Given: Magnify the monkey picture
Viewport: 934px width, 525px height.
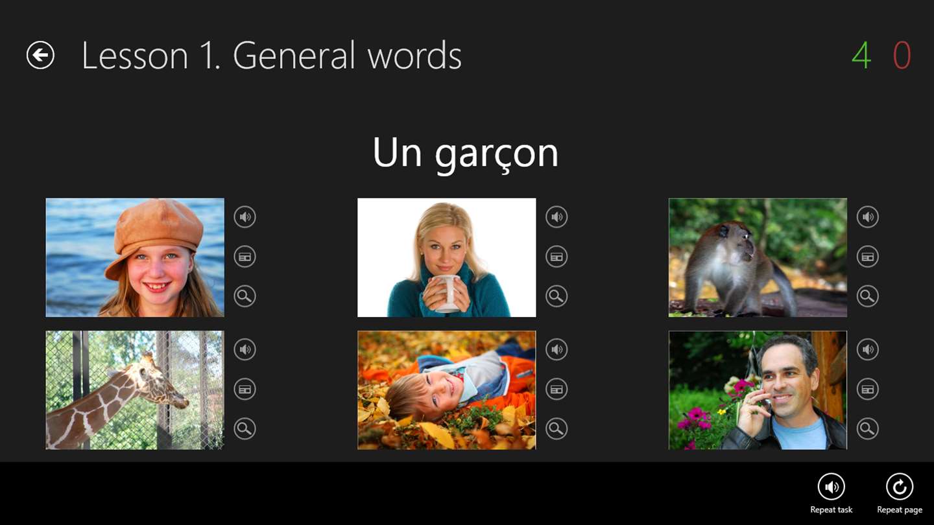Looking at the screenshot, I should point(868,296).
